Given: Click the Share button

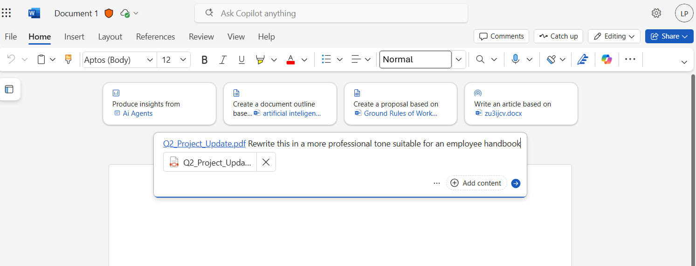Looking at the screenshot, I should (x=669, y=36).
